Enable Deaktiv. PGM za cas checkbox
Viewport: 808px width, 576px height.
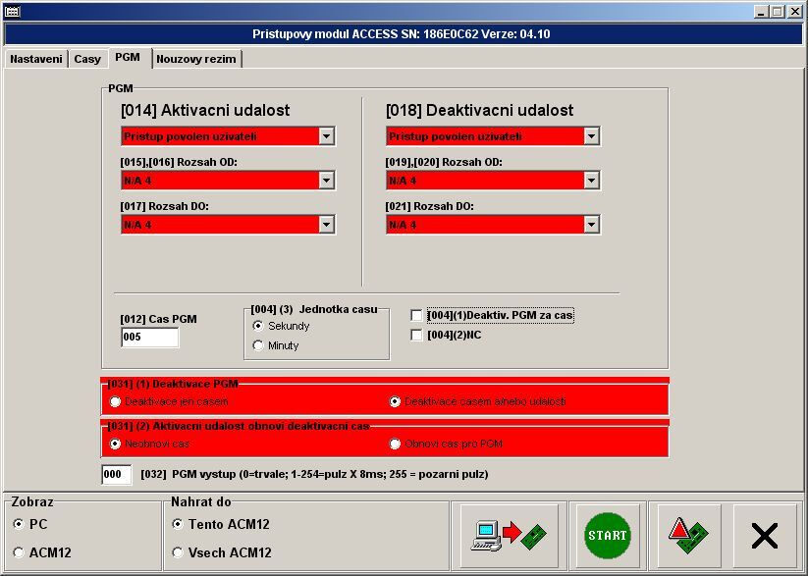[x=417, y=315]
